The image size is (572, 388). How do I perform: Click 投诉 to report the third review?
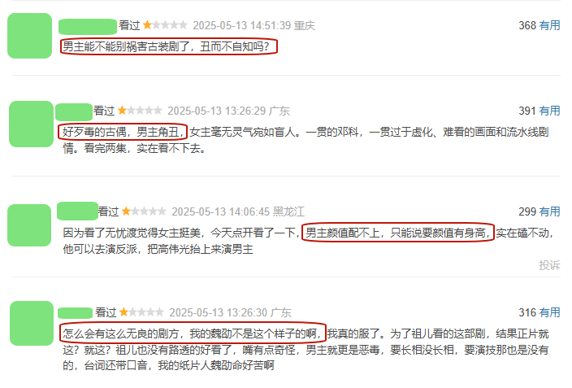point(549,265)
